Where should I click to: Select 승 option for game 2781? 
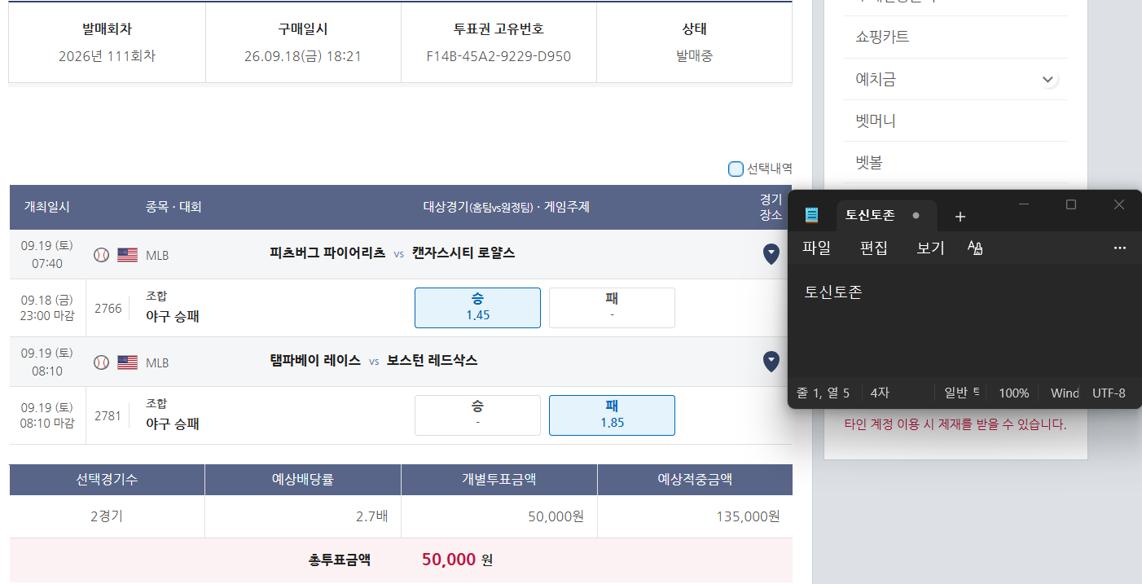pos(477,415)
